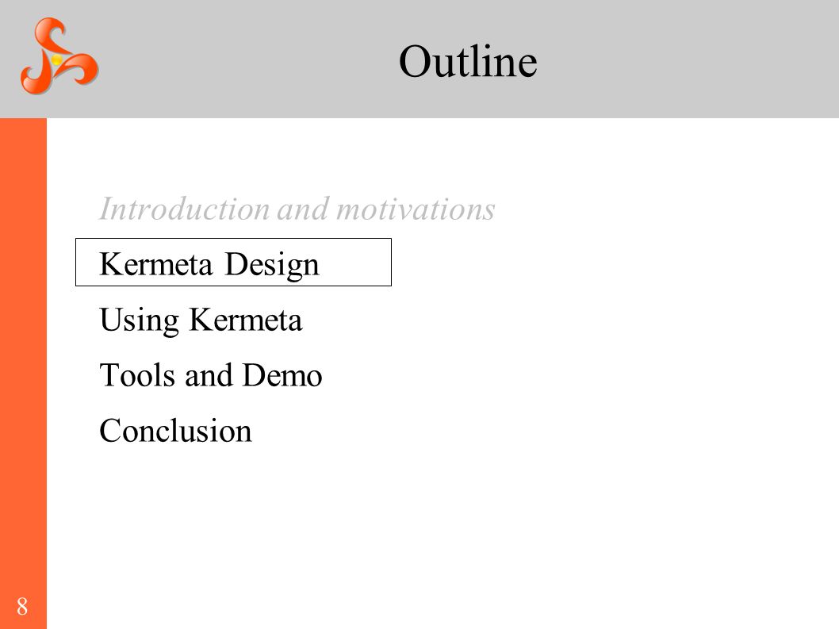This screenshot has height=629, width=839.
Task: Go to the "Tools and Demo" entry
Action: click(211, 374)
